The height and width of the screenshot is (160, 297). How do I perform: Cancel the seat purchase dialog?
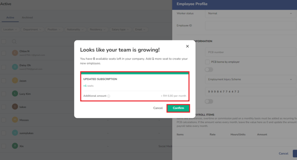[158, 108]
